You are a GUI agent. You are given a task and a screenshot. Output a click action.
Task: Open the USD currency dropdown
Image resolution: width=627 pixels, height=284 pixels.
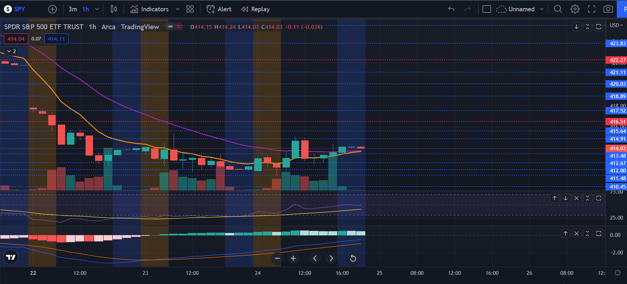616,25
